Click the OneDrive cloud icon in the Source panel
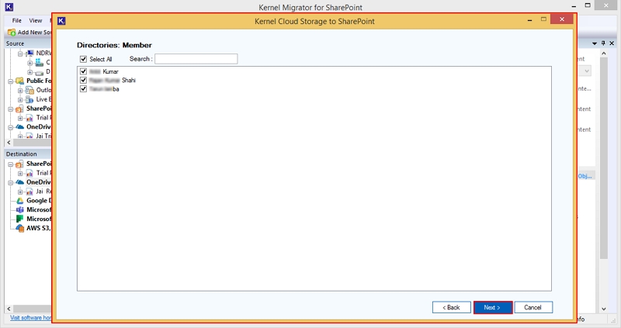This screenshot has height=328, width=621. point(20,127)
